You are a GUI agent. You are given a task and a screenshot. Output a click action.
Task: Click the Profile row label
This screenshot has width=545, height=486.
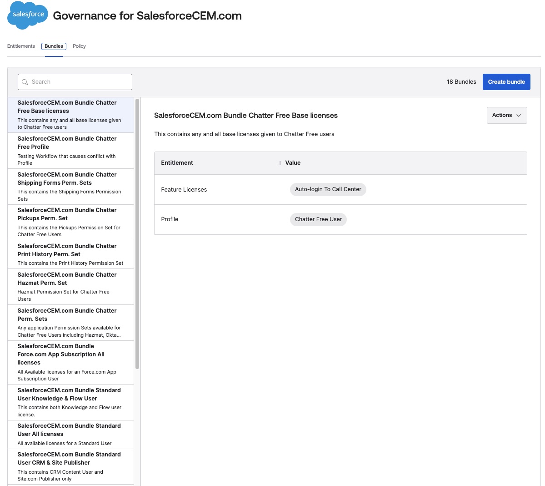170,219
